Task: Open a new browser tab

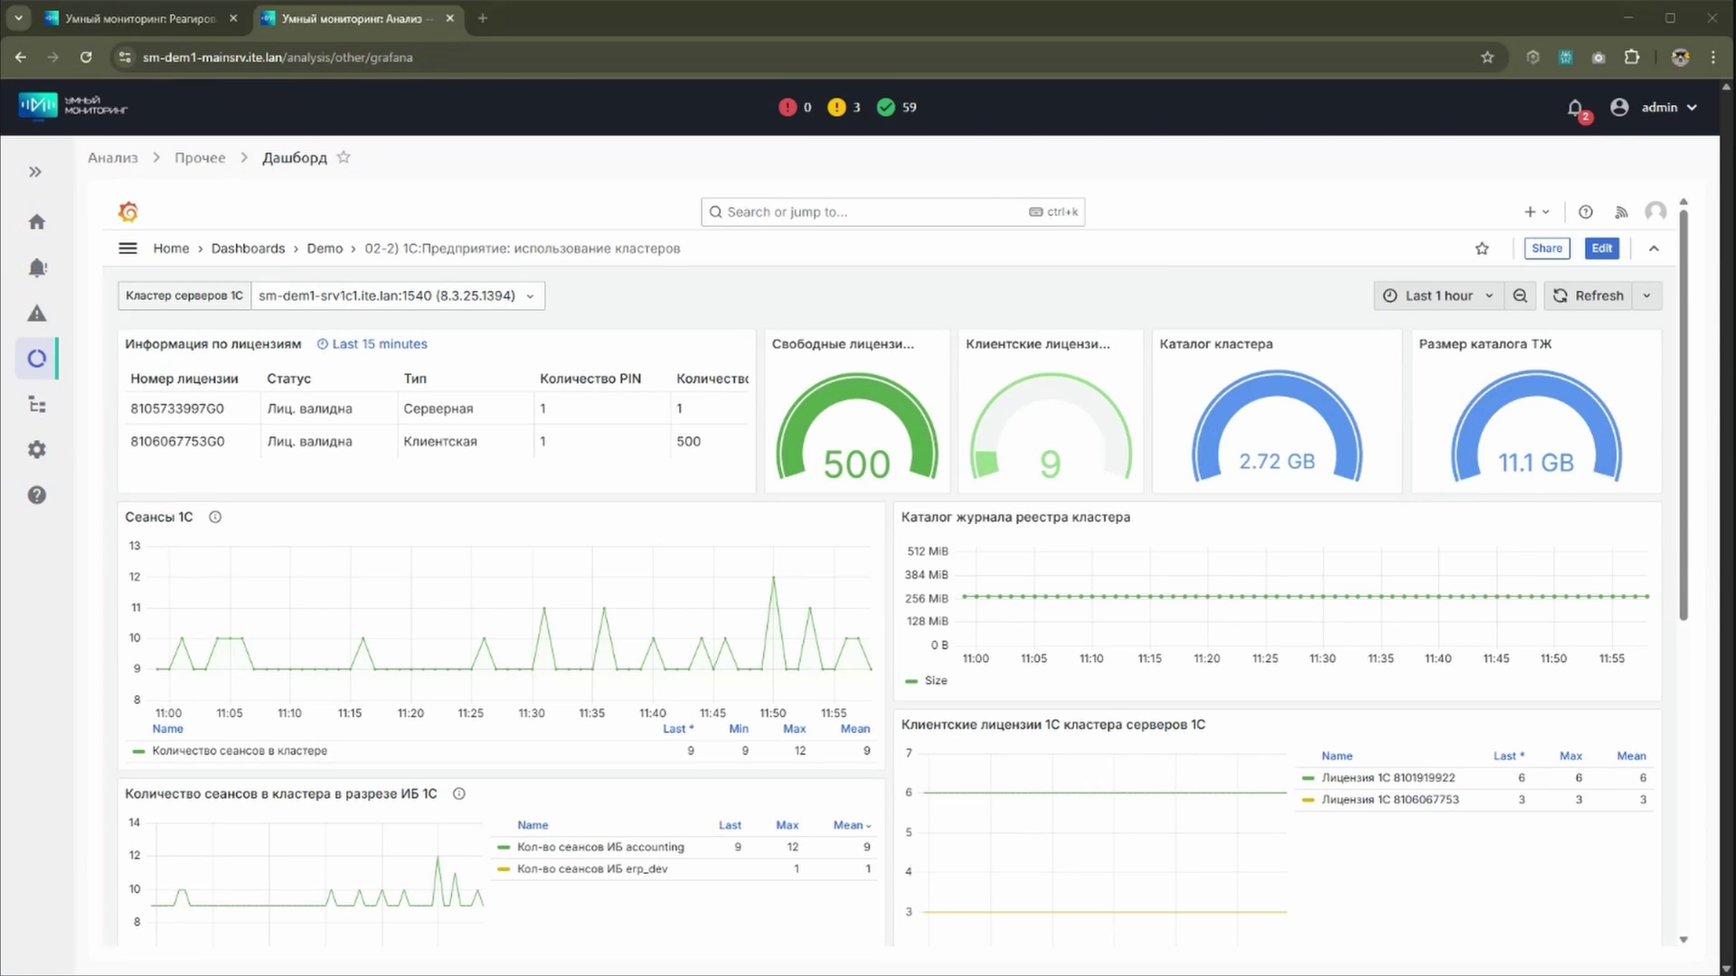Action: (483, 18)
